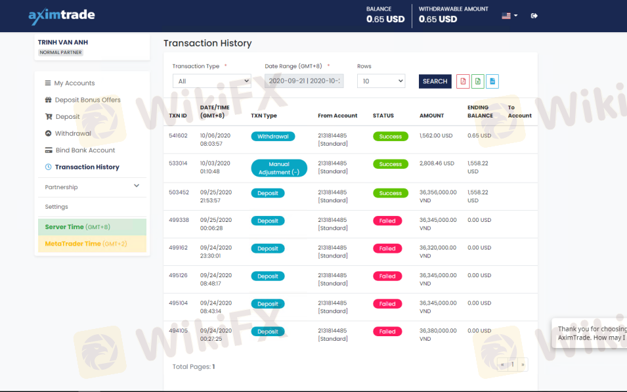Click the card icon for Bind Bank Account
Screen dimensions: 627x392
(49, 150)
